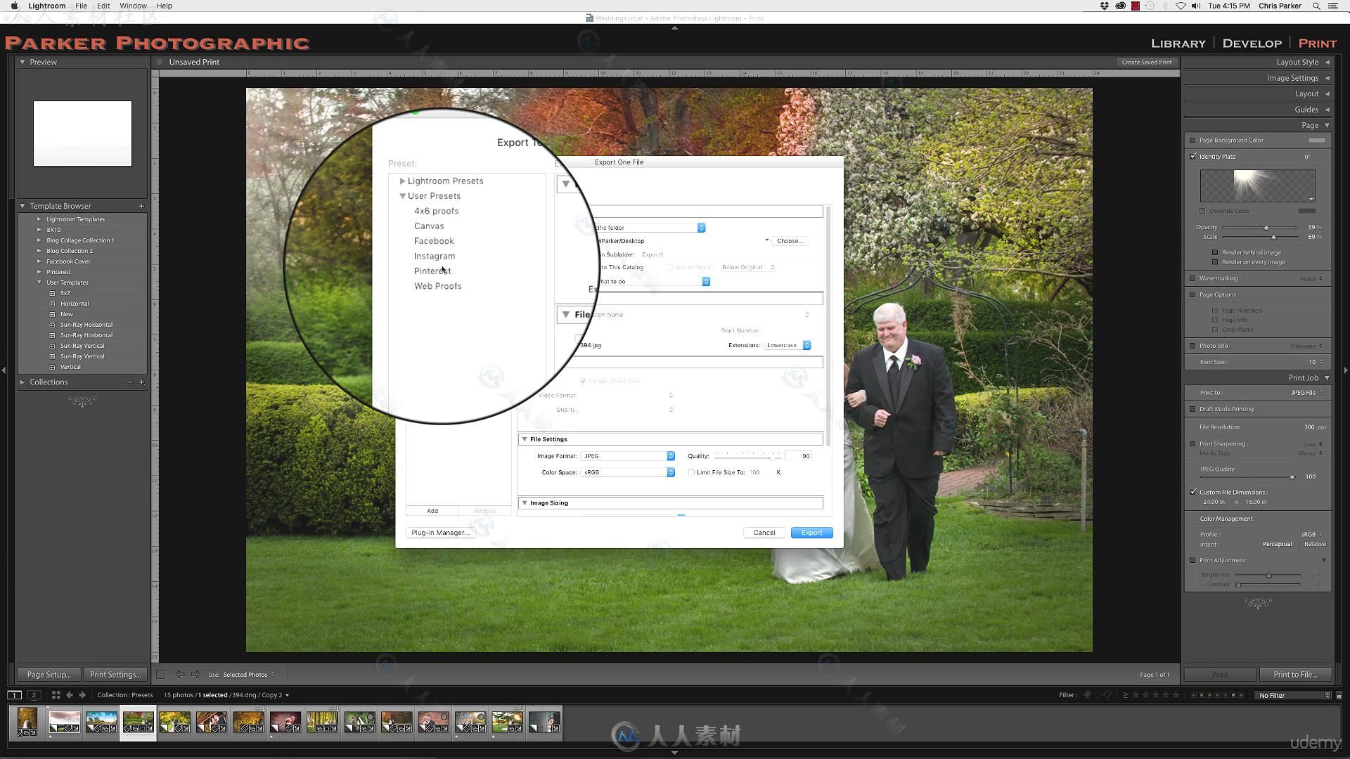Click the Choose... folder button
Viewport: 1350px width, 759px height.
790,241
